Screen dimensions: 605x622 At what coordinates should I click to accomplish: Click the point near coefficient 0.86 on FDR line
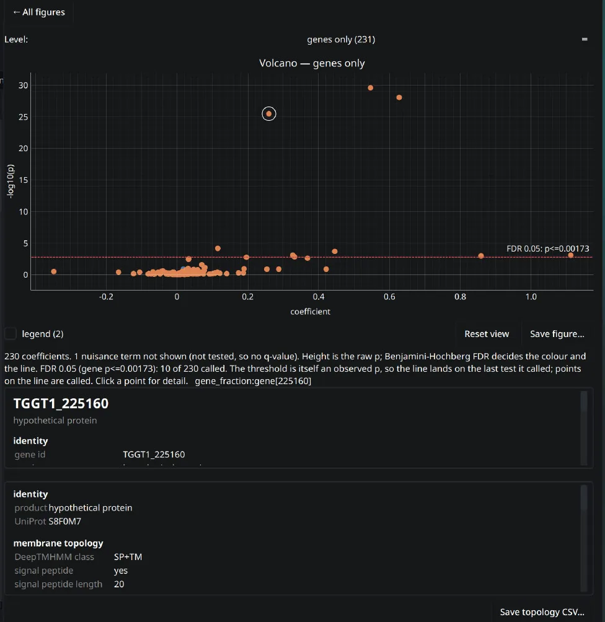tap(481, 256)
